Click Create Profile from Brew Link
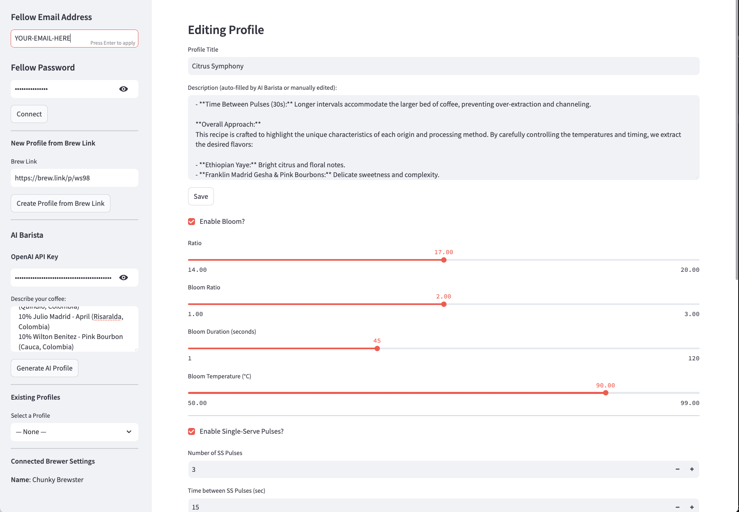This screenshot has width=739, height=512. (x=60, y=203)
